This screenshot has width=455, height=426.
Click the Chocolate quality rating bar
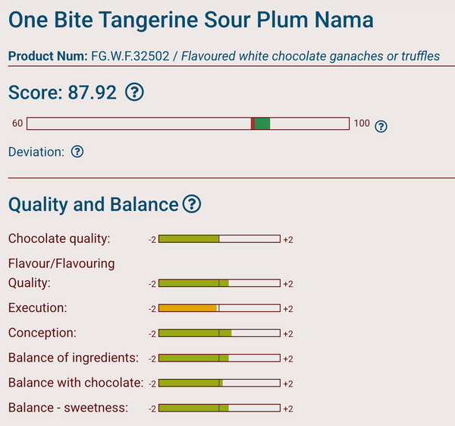(x=219, y=239)
